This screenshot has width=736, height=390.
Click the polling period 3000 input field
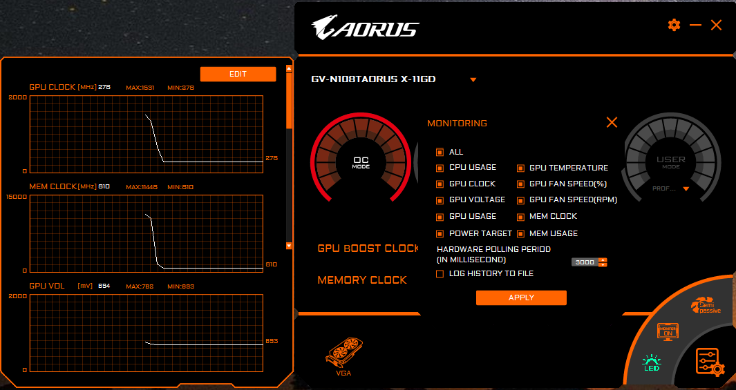585,262
